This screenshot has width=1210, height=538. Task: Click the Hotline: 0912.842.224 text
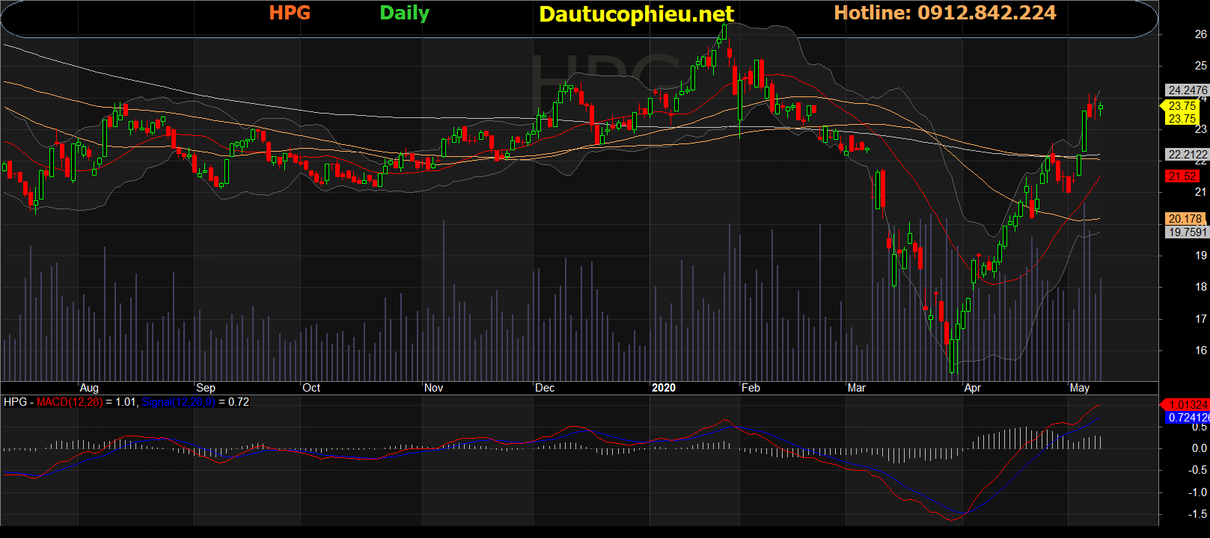tap(945, 13)
